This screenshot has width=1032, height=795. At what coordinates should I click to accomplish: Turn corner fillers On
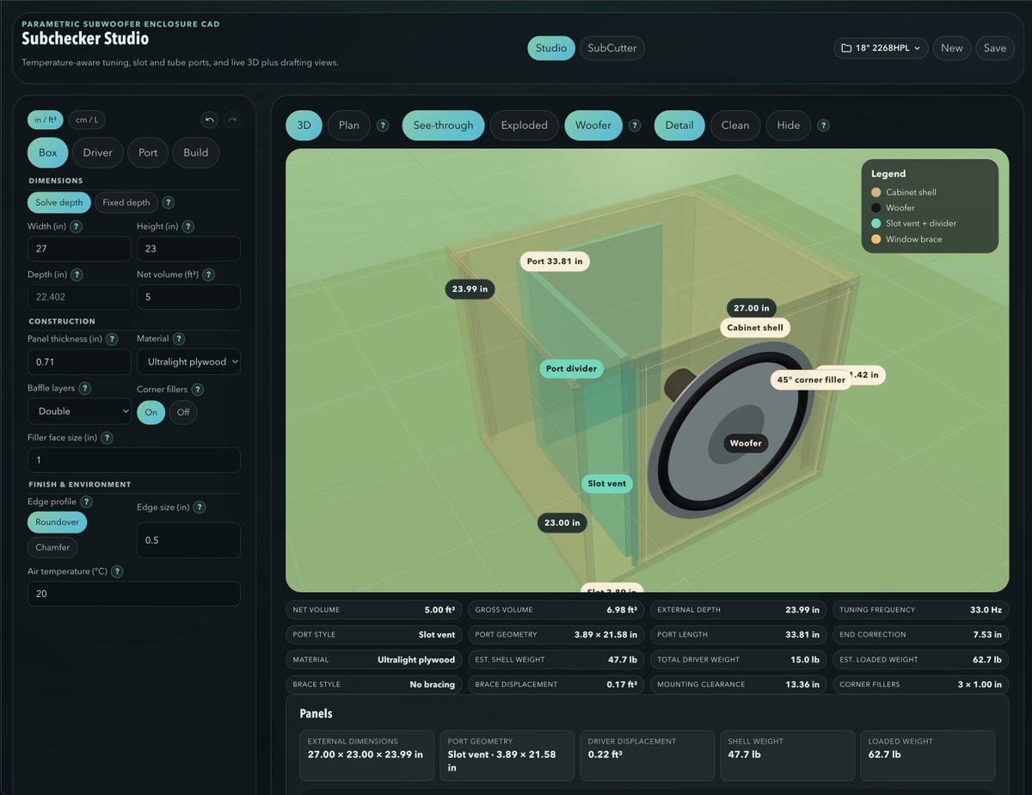pos(150,412)
